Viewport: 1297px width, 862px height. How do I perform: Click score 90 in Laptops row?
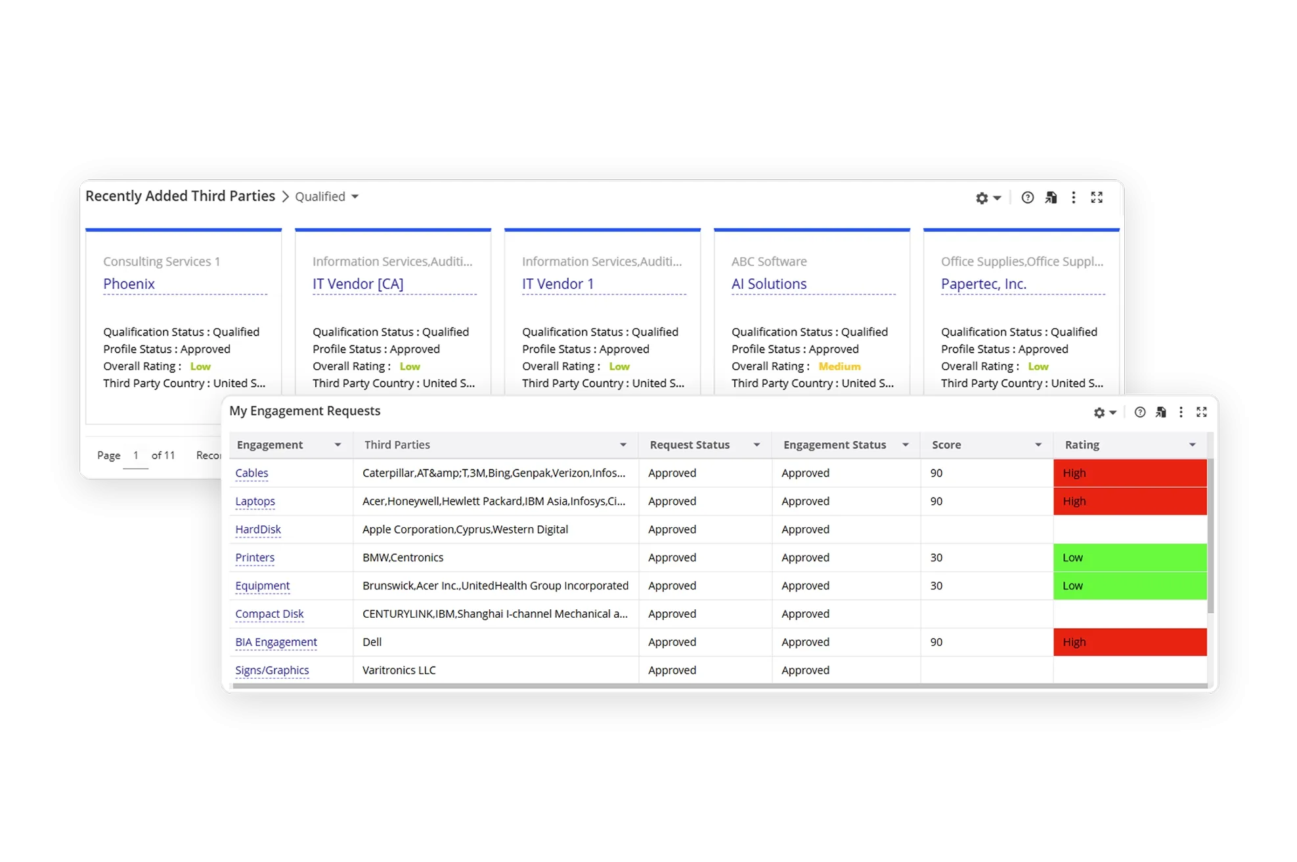pos(936,501)
